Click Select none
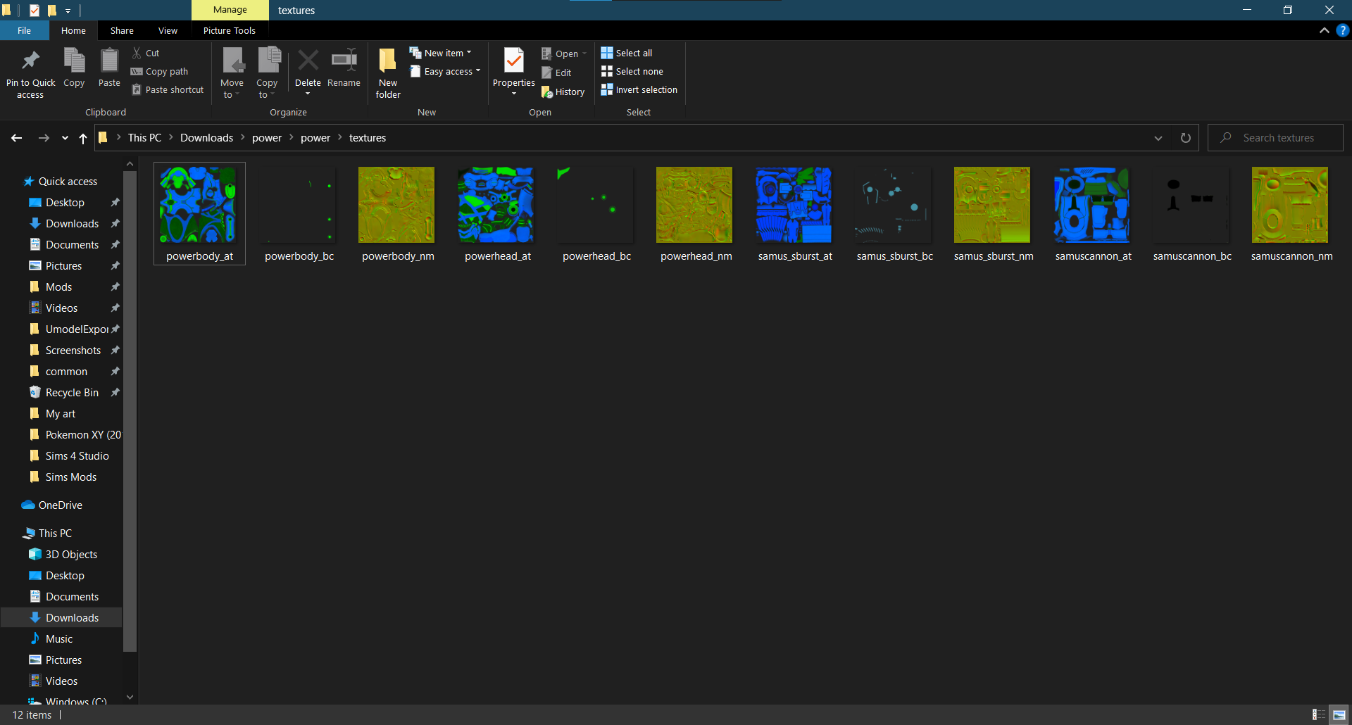The image size is (1352, 725). (x=632, y=71)
